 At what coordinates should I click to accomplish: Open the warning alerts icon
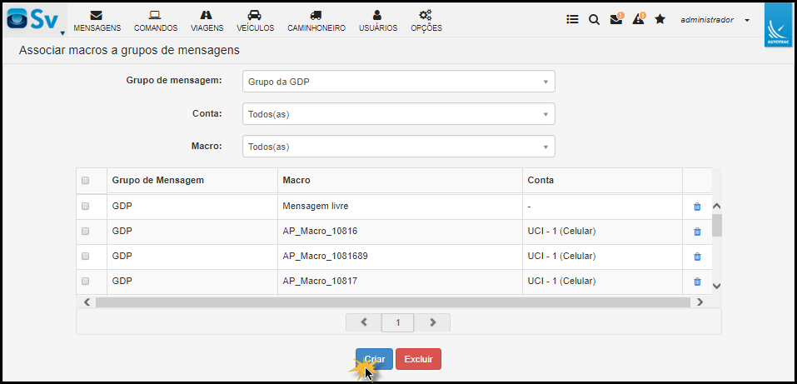(x=639, y=19)
